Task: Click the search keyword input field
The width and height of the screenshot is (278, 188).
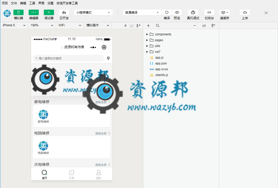Action: click(69, 58)
